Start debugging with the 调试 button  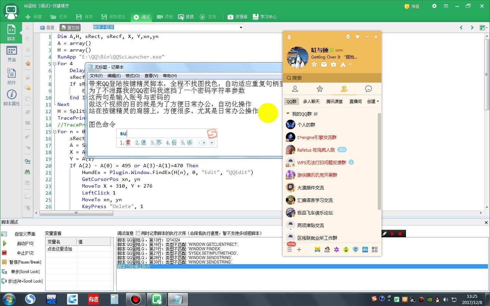[142, 17]
